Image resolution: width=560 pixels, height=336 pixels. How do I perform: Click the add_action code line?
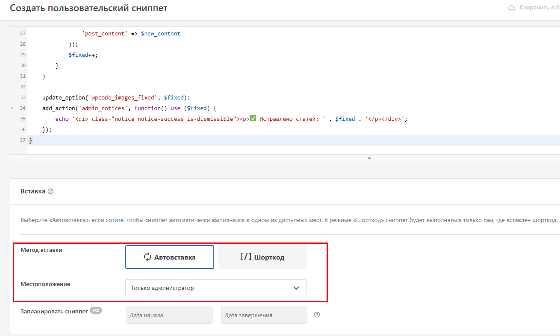129,108
